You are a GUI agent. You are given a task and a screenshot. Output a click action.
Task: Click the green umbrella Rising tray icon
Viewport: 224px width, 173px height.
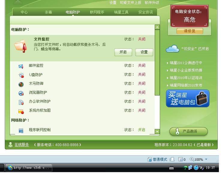[x=185, y=168]
